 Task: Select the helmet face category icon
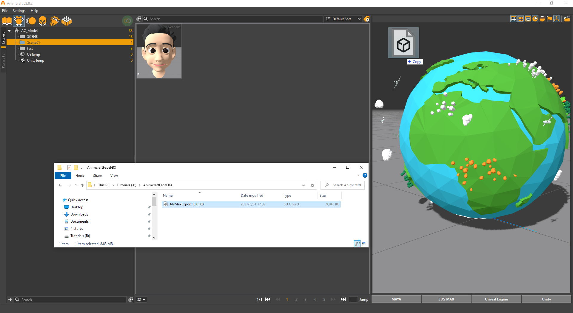(x=43, y=21)
